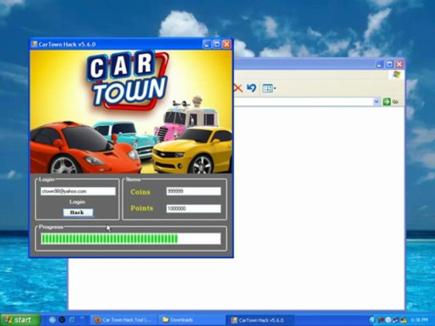Click the green hack progress bar
The width and height of the screenshot is (435, 326).
[130, 239]
